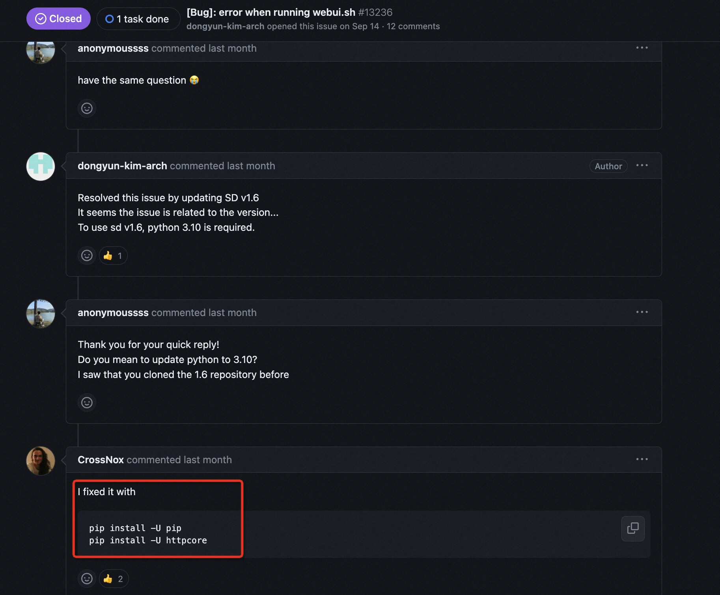
Task: Open options menu on anonymoussss's top comment
Action: [x=642, y=48]
